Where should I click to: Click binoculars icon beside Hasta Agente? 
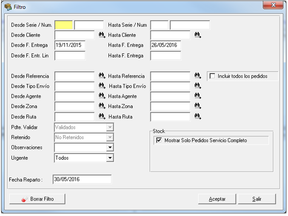coord(198,96)
